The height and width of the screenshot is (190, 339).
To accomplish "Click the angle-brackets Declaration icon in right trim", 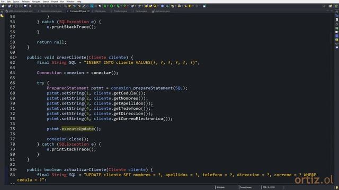I will tap(337, 43).
